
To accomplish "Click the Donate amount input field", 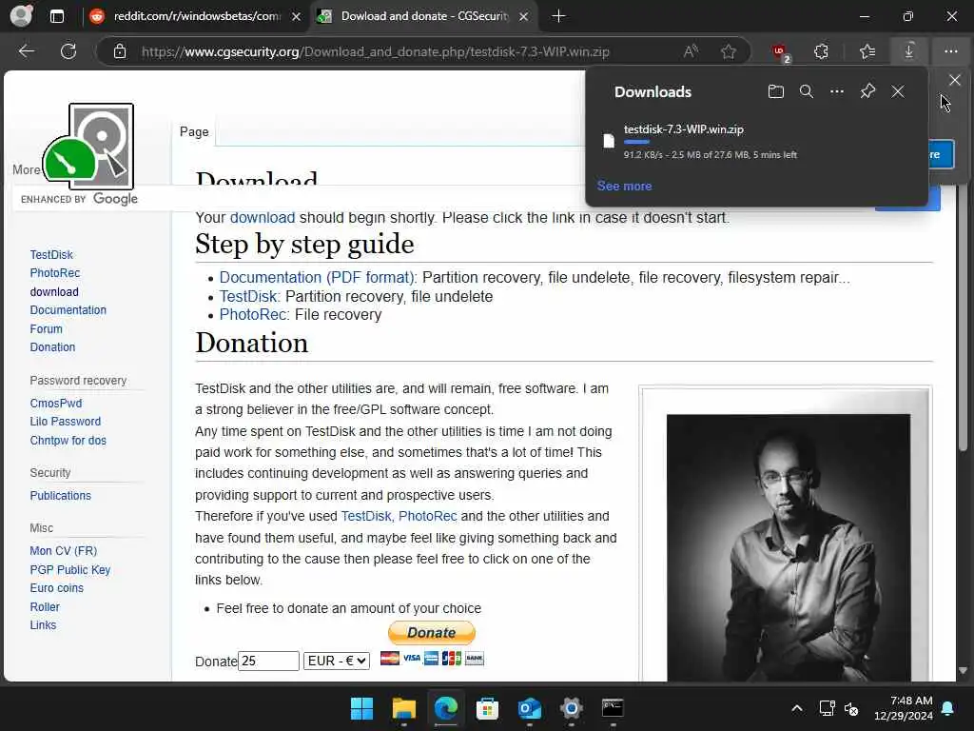I will point(268,661).
